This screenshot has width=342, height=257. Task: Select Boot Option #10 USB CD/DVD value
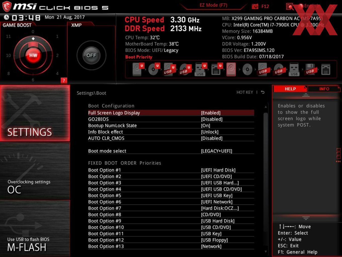(216, 227)
